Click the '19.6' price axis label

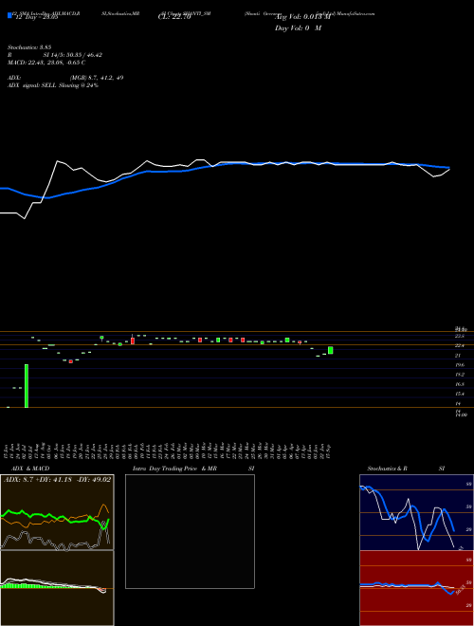pyautogui.click(x=460, y=365)
